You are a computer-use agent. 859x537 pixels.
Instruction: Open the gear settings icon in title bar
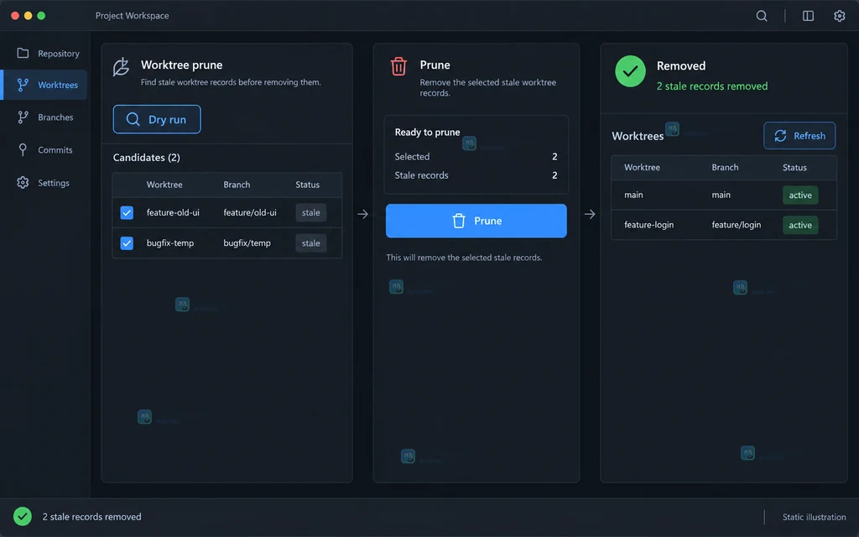[x=839, y=16]
